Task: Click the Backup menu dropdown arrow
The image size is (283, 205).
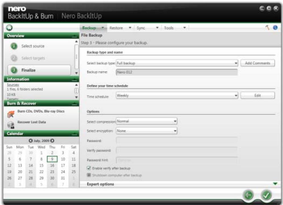Action: (x=103, y=28)
